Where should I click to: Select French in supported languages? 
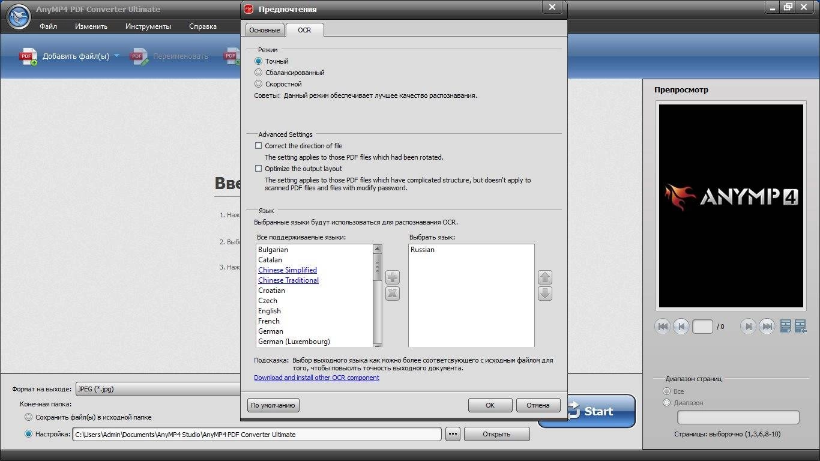(x=269, y=321)
